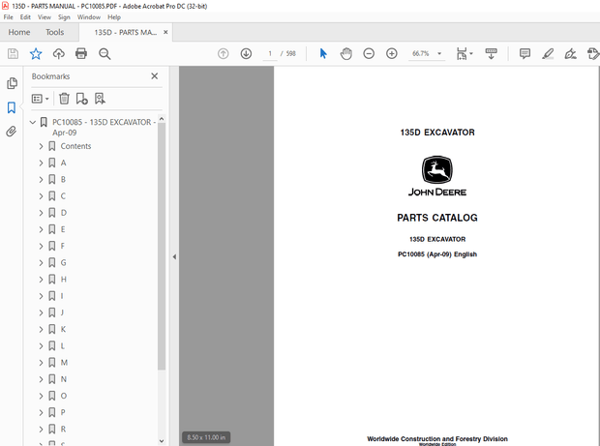The width and height of the screenshot is (600, 446).
Task: Zoom out with the minus circle icon
Action: [369, 53]
